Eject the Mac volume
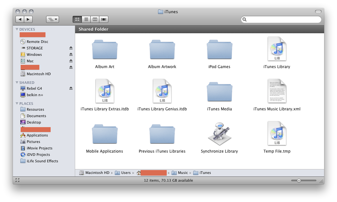The width and height of the screenshot is (337, 202). [x=71, y=61]
